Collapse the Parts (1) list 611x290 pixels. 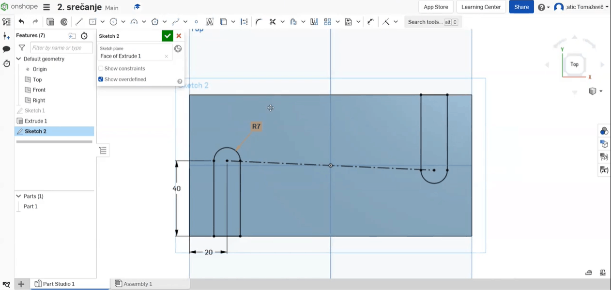(19, 196)
